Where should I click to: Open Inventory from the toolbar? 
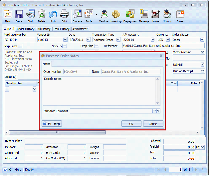tap(116, 16)
